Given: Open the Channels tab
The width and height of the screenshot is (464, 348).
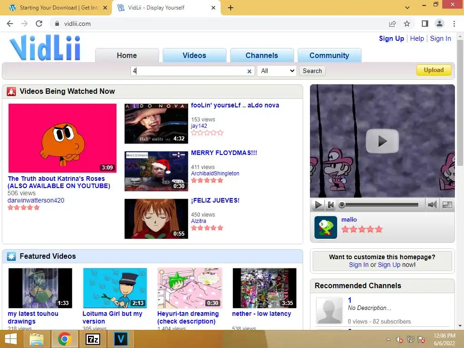Looking at the screenshot, I should tap(262, 55).
